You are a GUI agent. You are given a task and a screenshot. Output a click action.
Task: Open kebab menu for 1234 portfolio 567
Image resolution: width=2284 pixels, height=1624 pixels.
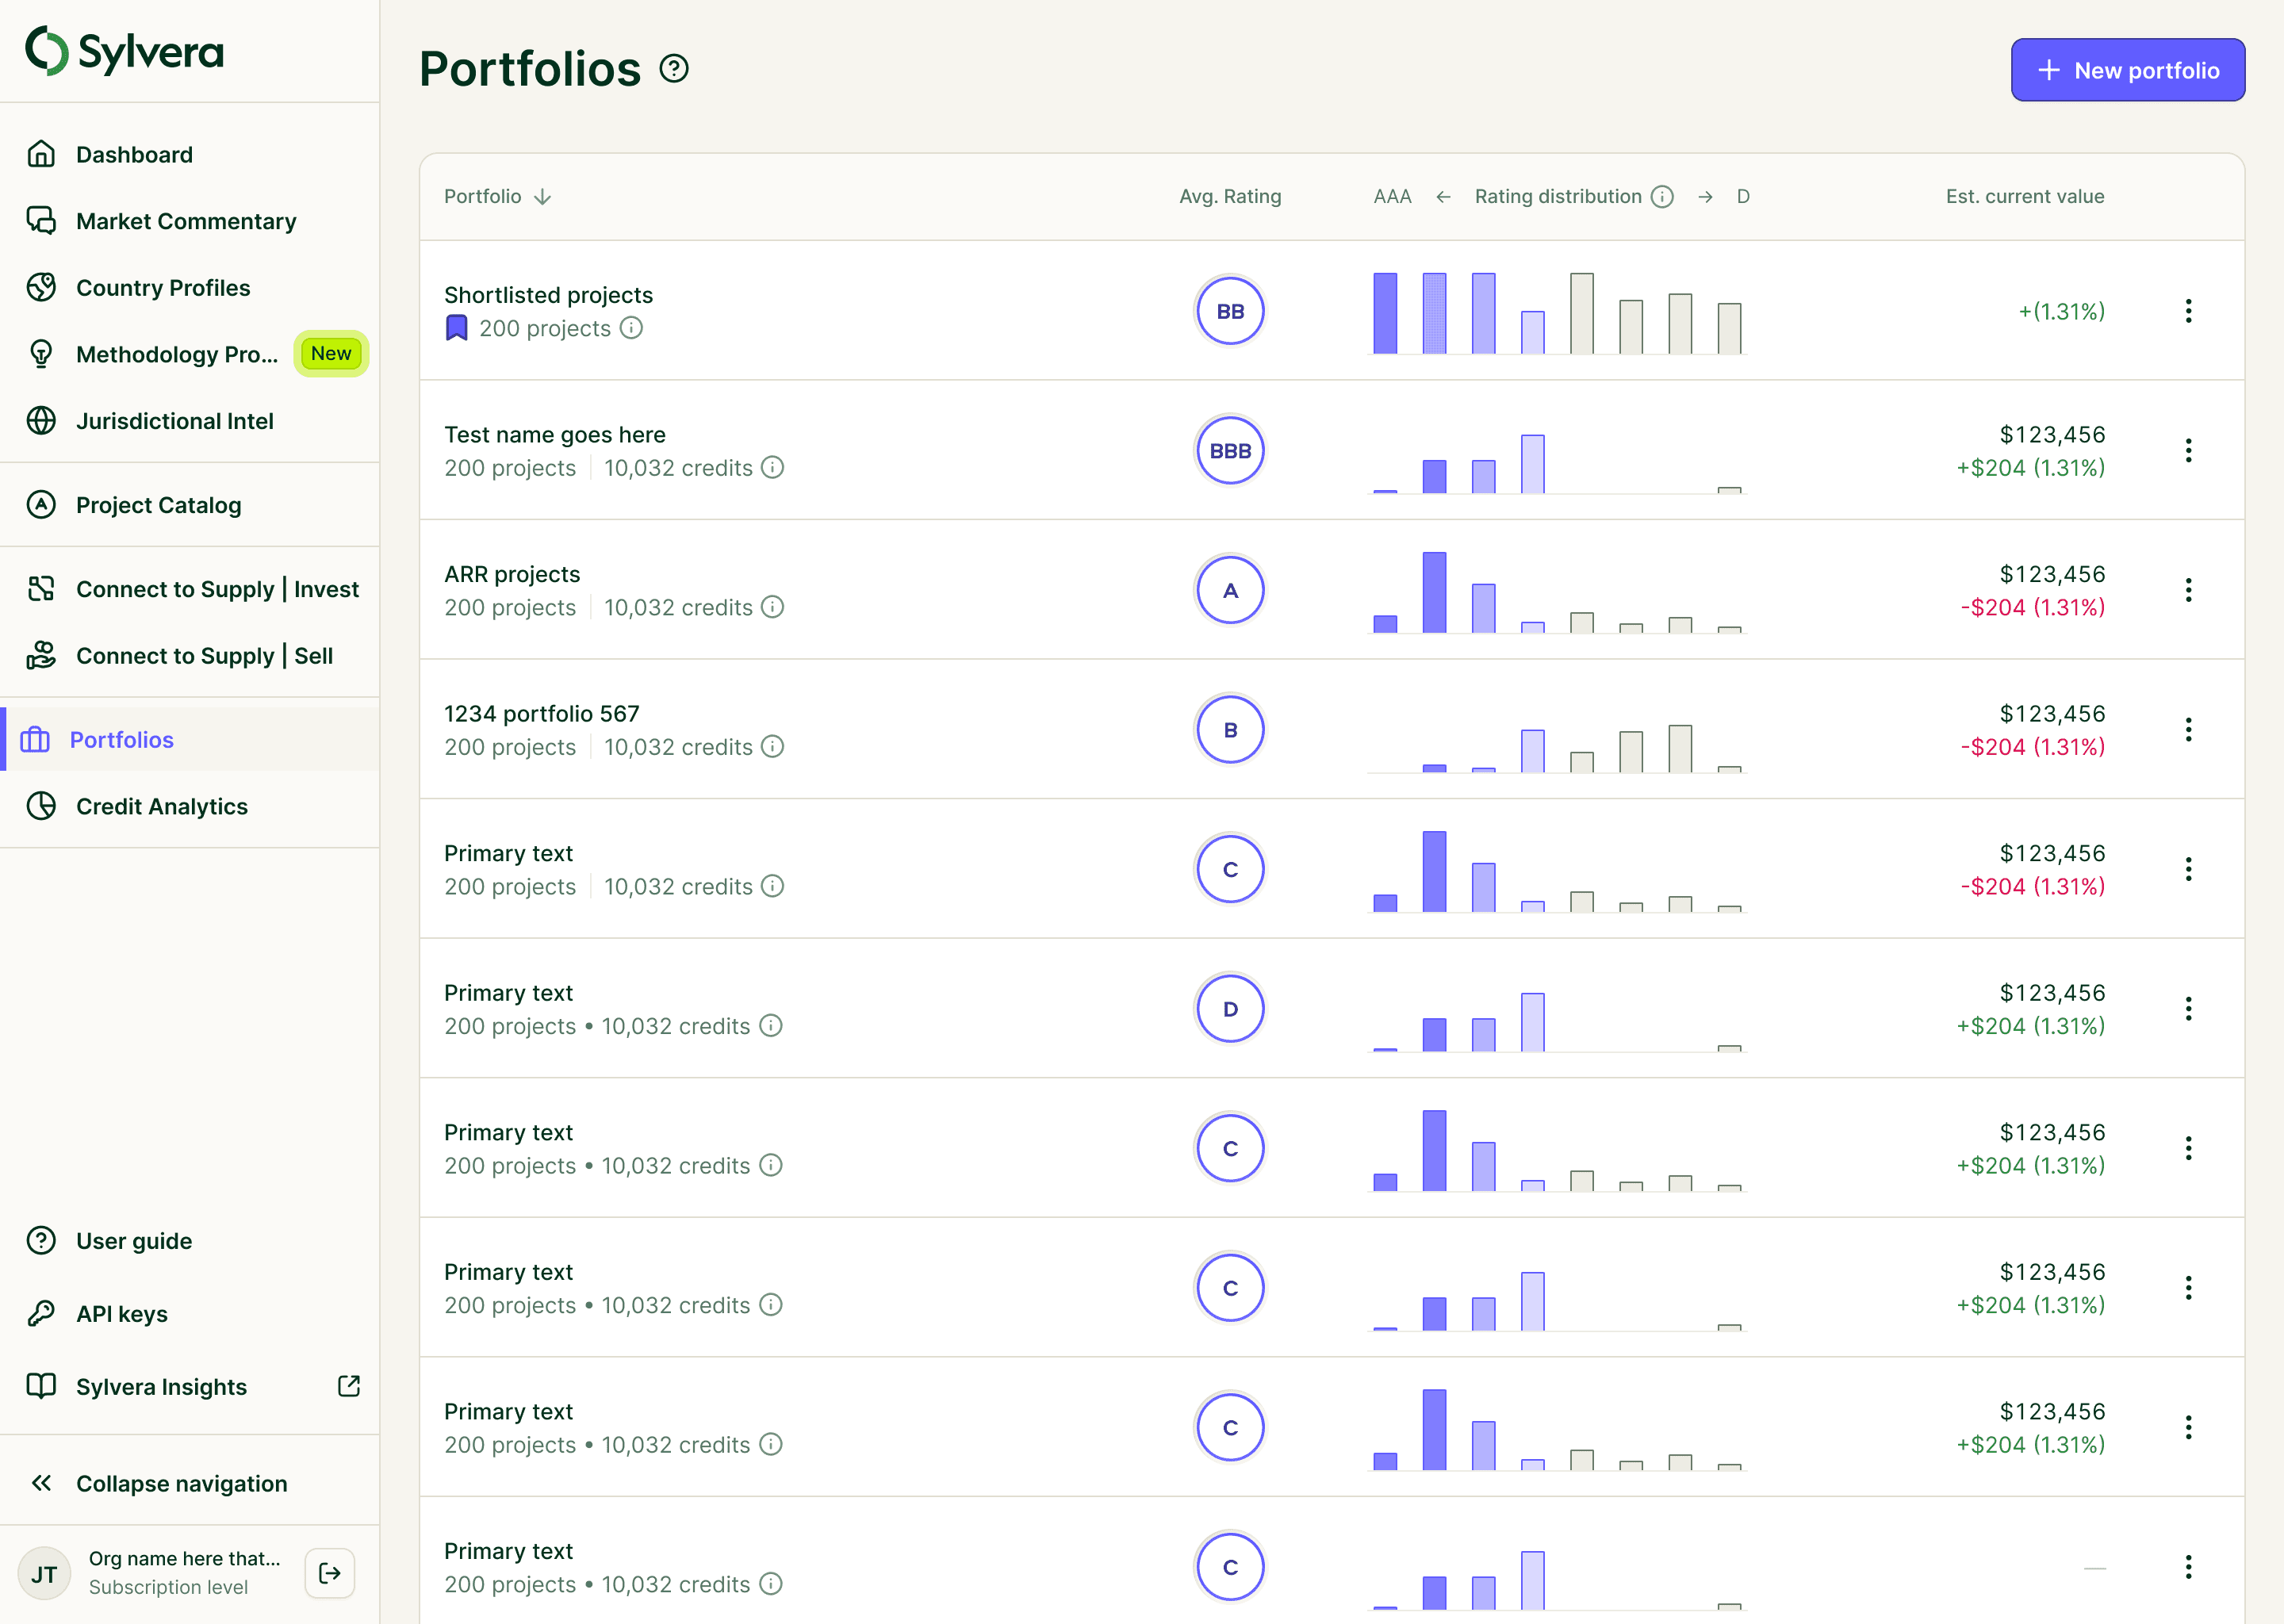pos(2188,730)
